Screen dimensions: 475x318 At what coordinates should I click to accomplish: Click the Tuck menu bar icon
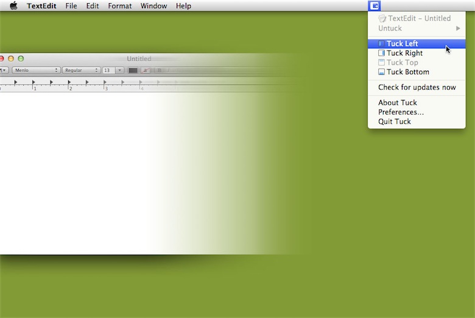[375, 5]
